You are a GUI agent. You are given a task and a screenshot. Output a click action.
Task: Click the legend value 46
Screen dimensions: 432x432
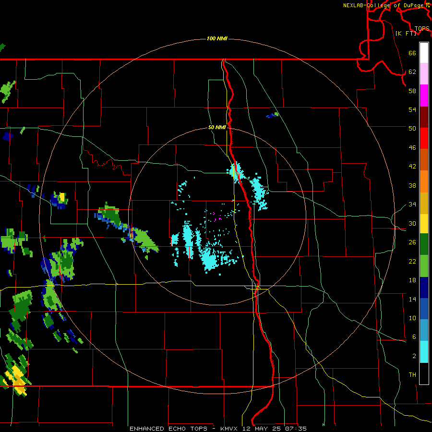pos(412,148)
